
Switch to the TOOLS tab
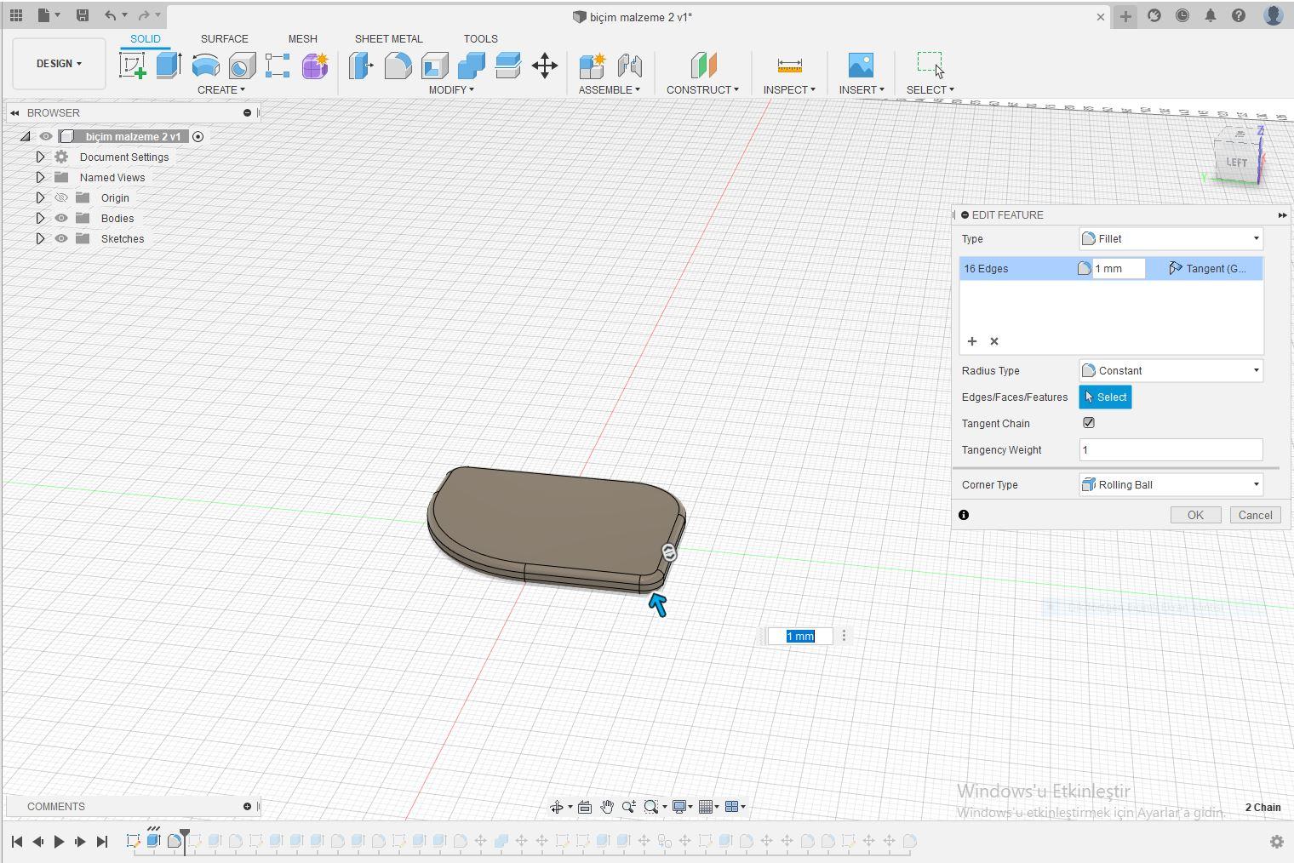480,38
